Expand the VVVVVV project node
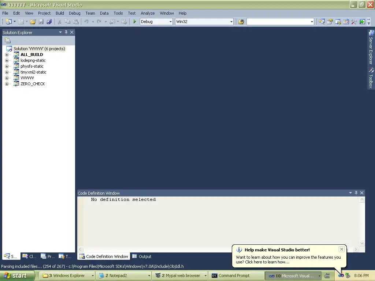375x281 pixels. point(7,78)
